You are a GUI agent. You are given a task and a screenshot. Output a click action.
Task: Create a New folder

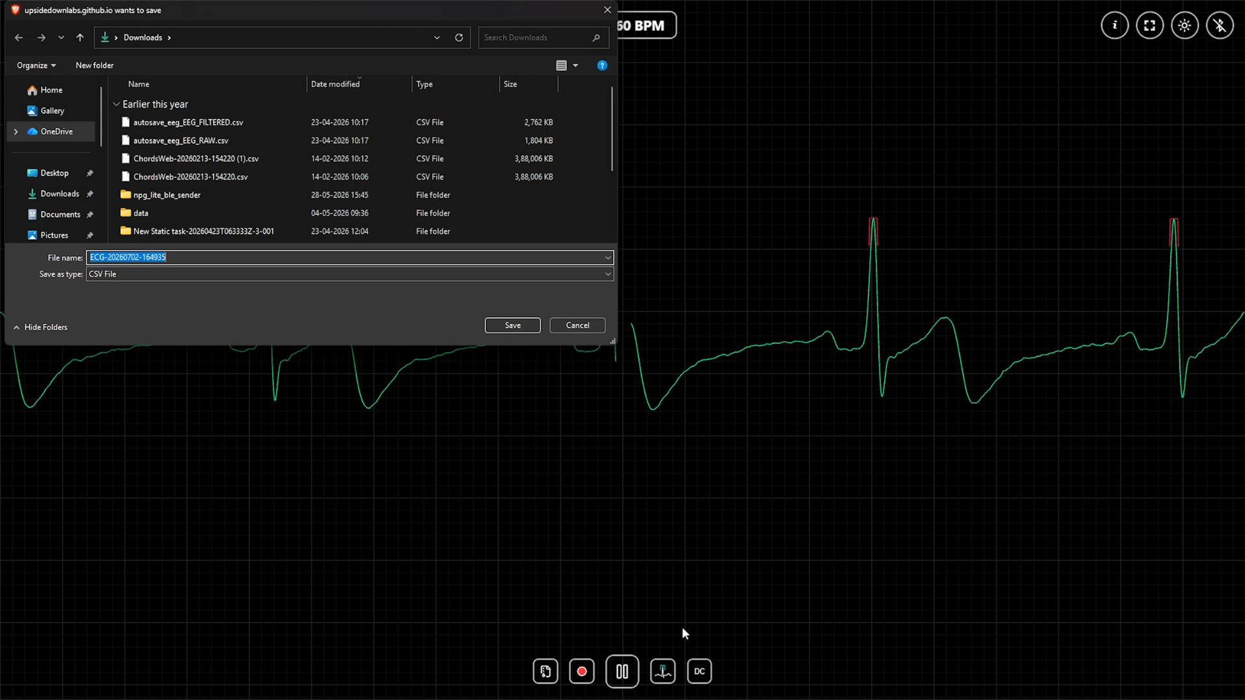[95, 65]
